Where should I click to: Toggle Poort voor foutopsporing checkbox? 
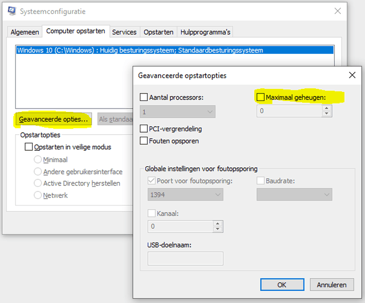click(151, 180)
